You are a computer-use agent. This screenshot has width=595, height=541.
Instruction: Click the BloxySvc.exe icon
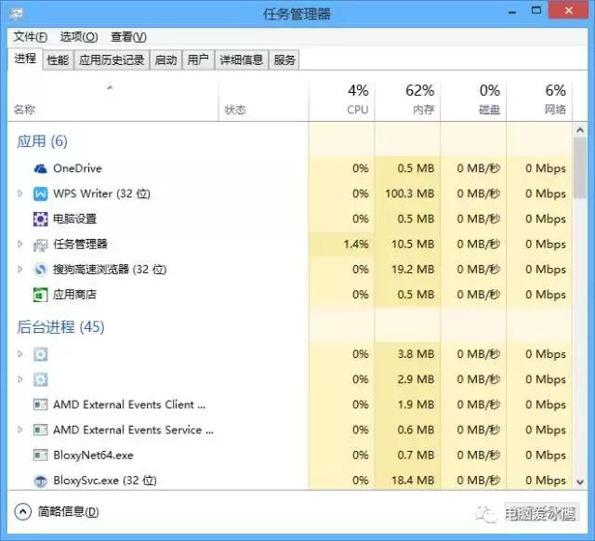[x=40, y=481]
